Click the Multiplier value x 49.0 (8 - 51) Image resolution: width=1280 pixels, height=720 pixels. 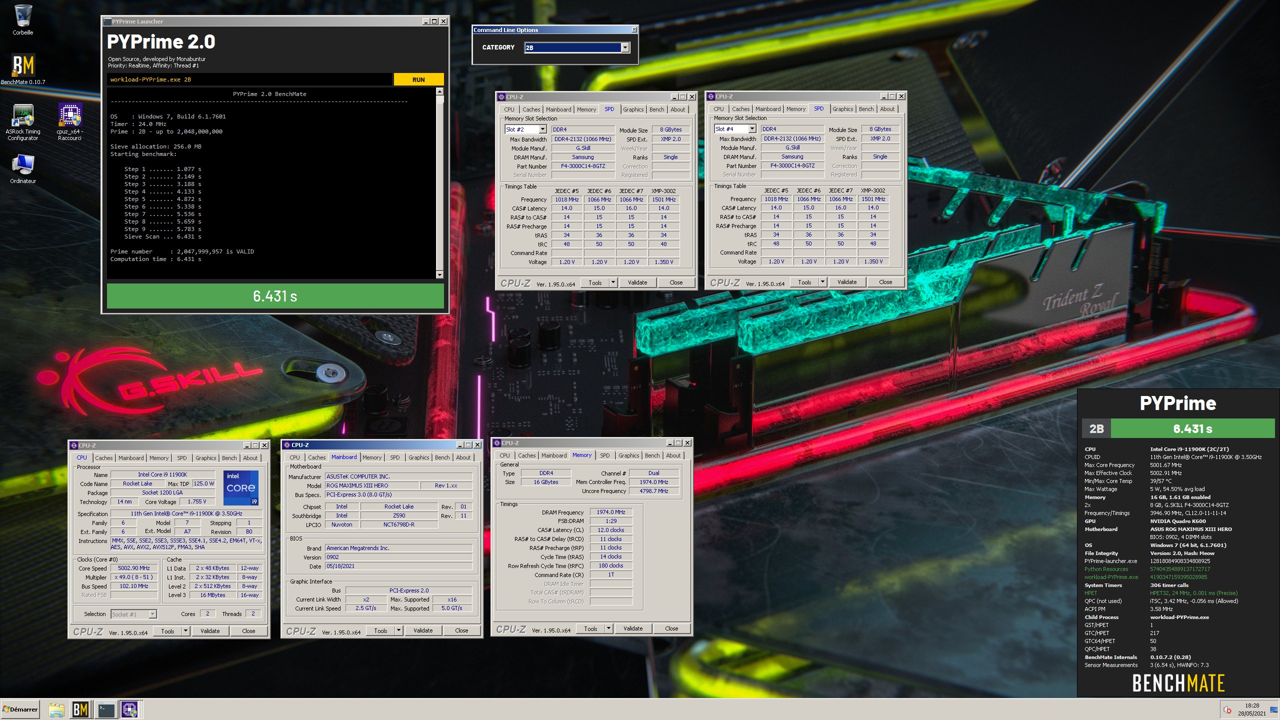pos(134,577)
